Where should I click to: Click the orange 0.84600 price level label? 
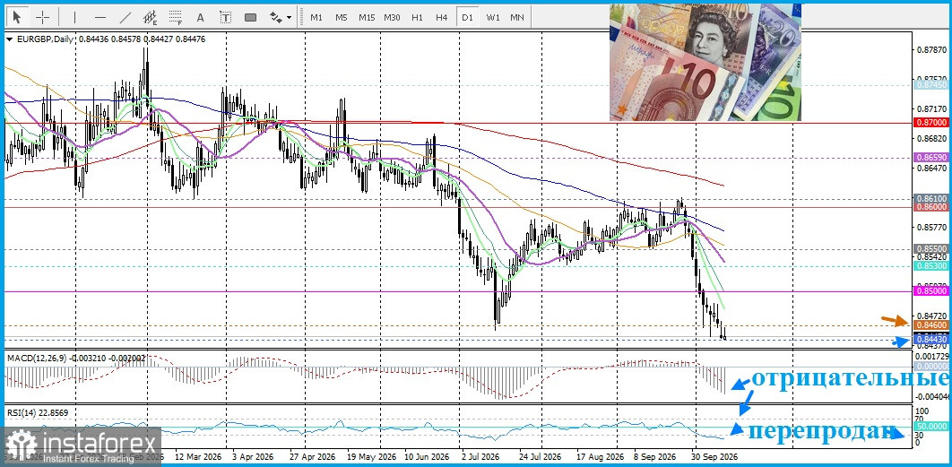932,325
